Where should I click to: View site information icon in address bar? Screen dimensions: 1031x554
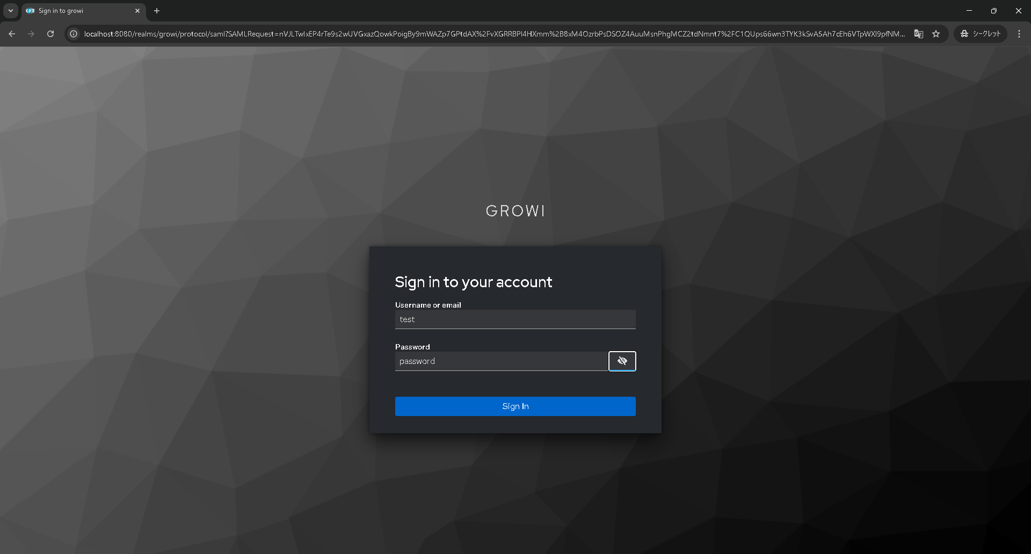click(x=74, y=34)
